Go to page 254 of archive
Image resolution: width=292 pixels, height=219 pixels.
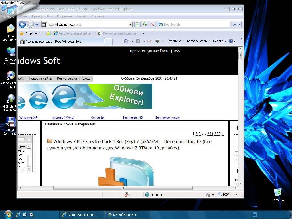[210, 134]
